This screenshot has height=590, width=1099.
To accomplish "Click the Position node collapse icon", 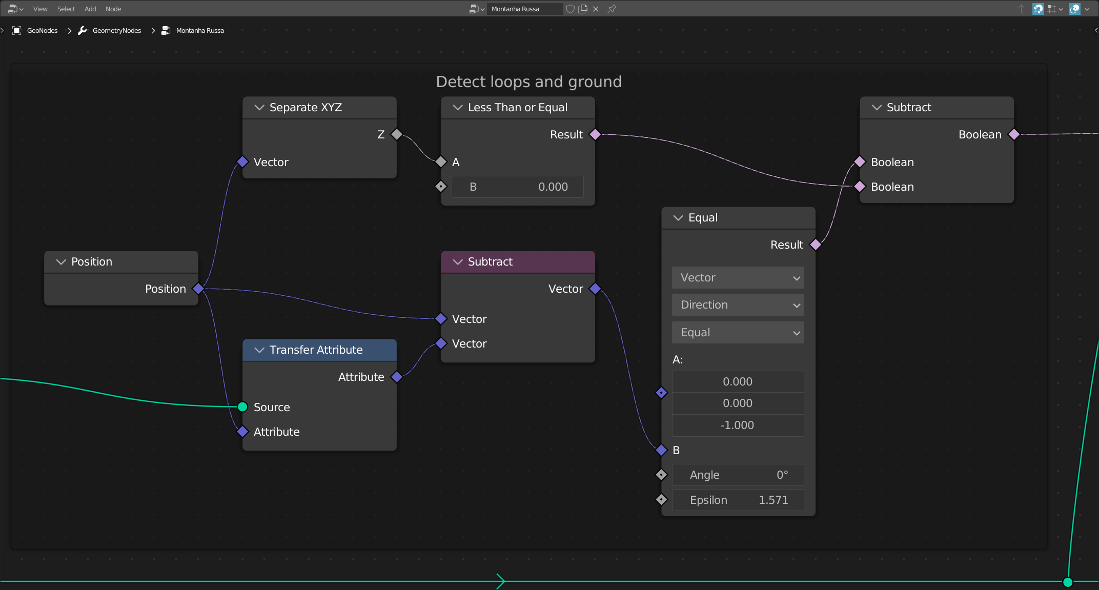I will (60, 261).
